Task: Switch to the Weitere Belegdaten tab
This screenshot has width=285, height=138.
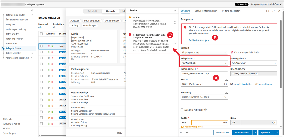Action: click(x=231, y=11)
